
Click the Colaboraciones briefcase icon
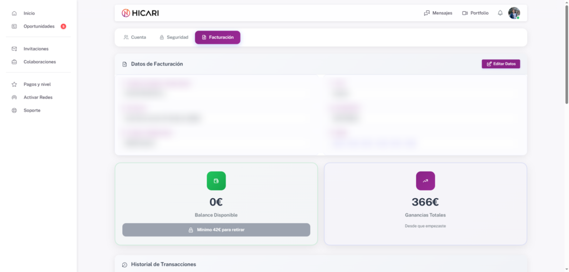[14, 62]
